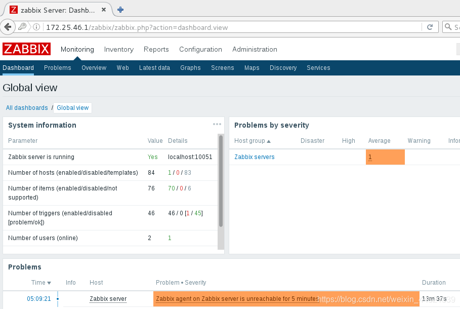Click Zabbix server is running label
The height and width of the screenshot is (309, 460).
41,157
